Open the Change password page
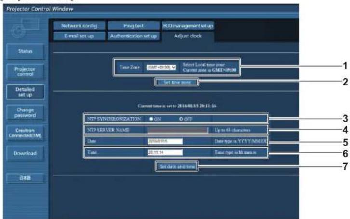The width and height of the screenshot is (350, 219). 25,112
